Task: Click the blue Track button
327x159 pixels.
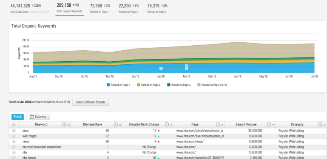Action: pos(17,117)
